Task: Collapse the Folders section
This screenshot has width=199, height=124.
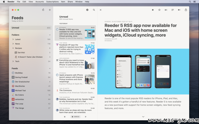Action: point(50,35)
